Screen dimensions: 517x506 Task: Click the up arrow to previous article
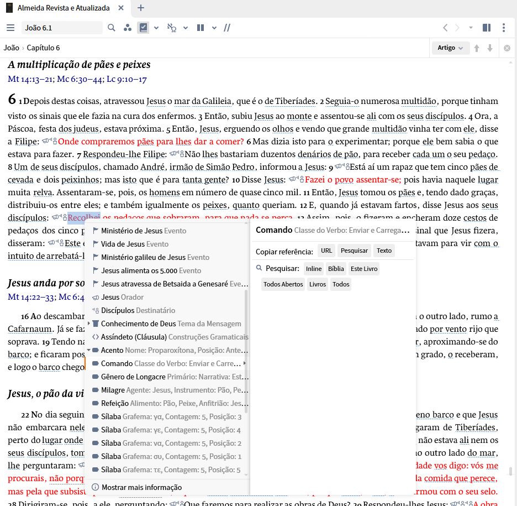click(x=477, y=48)
